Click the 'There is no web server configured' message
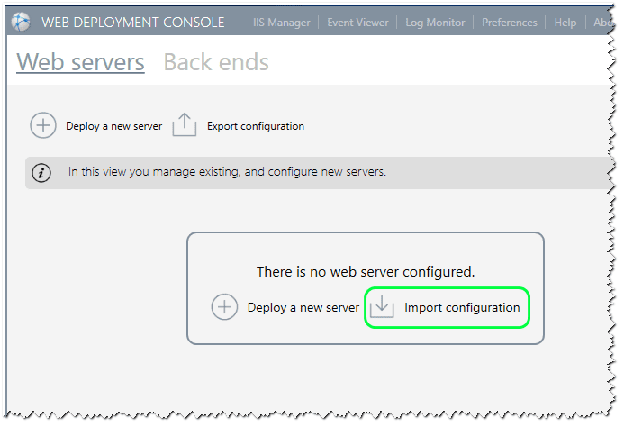This screenshot has height=427, width=624. pyautogui.click(x=366, y=271)
